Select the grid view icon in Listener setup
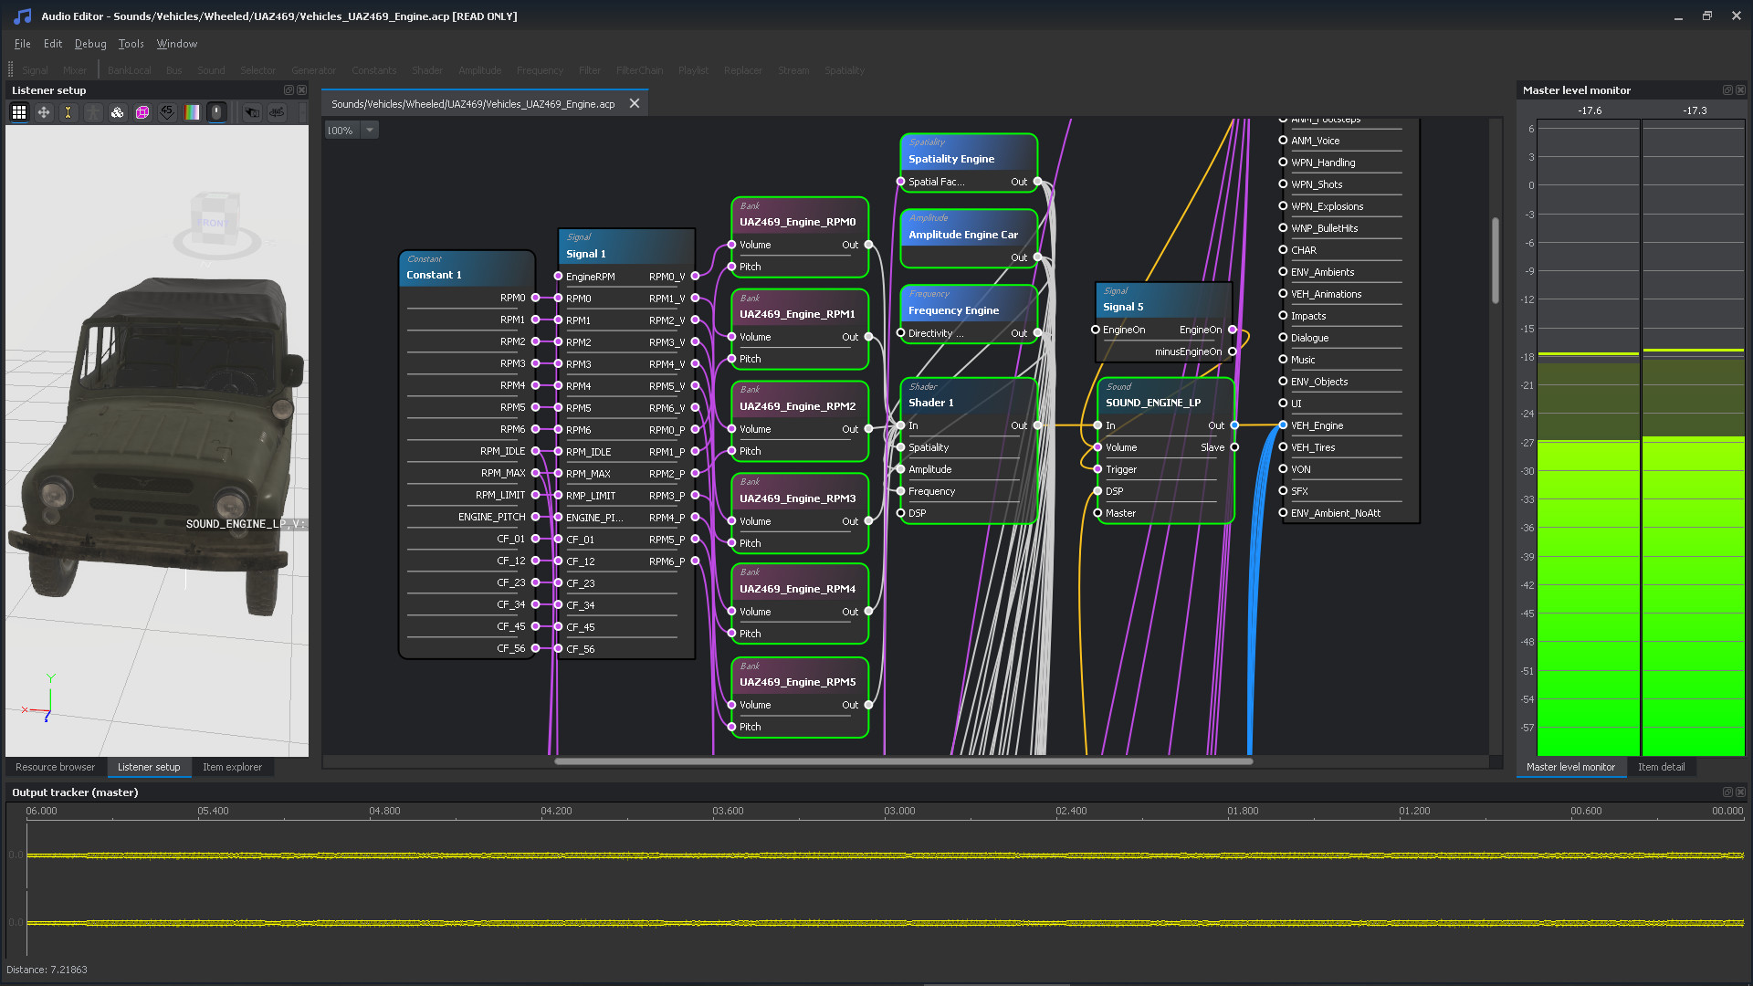This screenshot has width=1753, height=986. tap(19, 112)
